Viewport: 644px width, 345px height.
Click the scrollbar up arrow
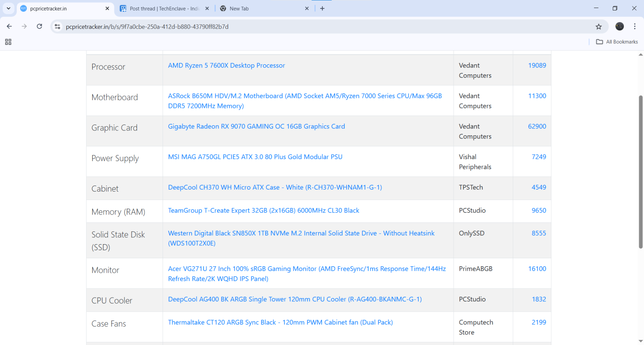click(641, 55)
